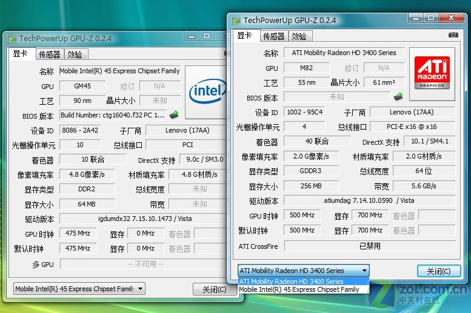Select the 显卡 tab in the Intel window
The width and height of the screenshot is (471, 313).
pyautogui.click(x=21, y=53)
